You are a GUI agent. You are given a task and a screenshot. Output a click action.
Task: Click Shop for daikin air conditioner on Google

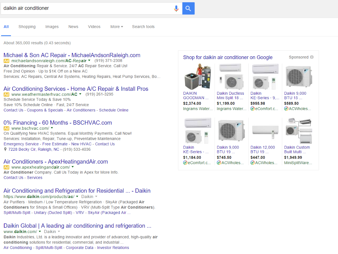click(228, 58)
